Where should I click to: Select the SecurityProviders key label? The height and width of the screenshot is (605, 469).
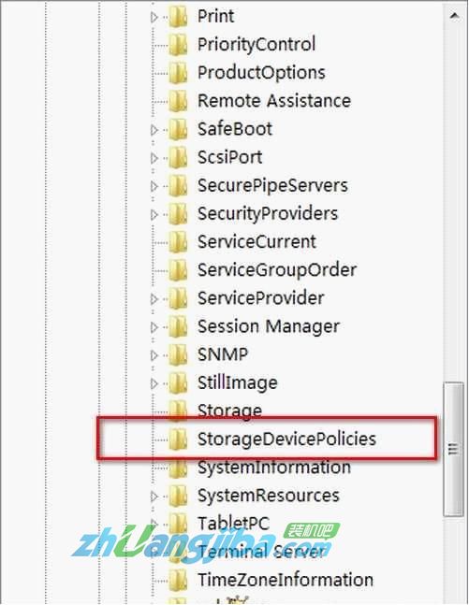(x=268, y=214)
